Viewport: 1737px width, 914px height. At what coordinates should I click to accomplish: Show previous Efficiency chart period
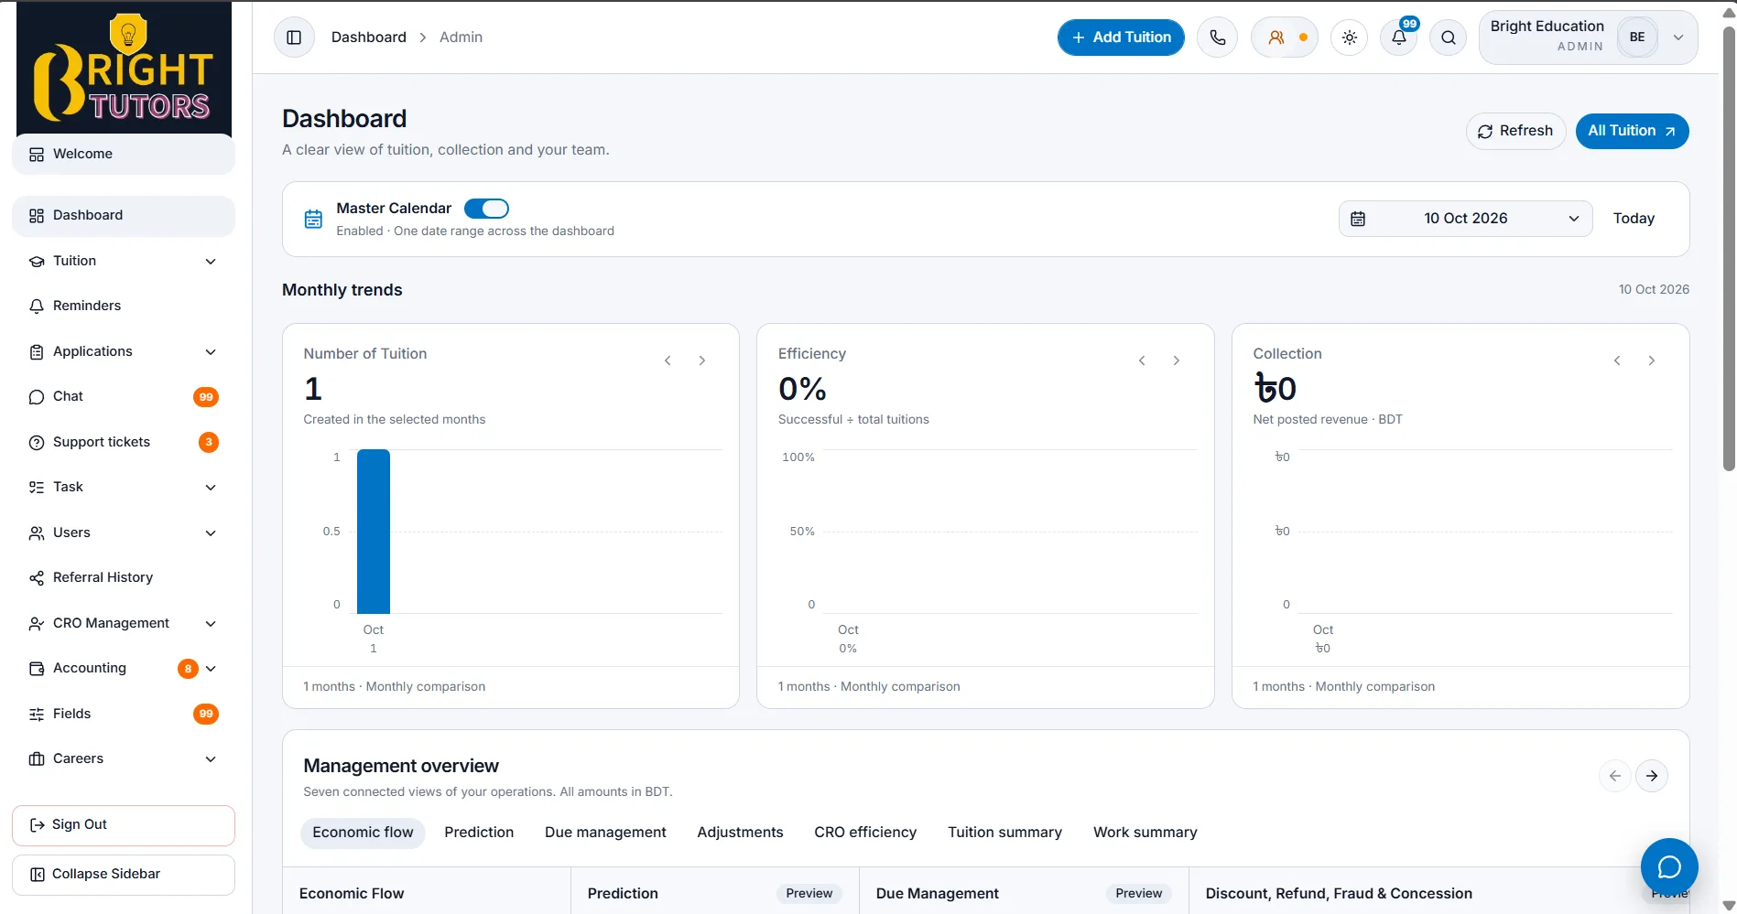click(x=1142, y=360)
